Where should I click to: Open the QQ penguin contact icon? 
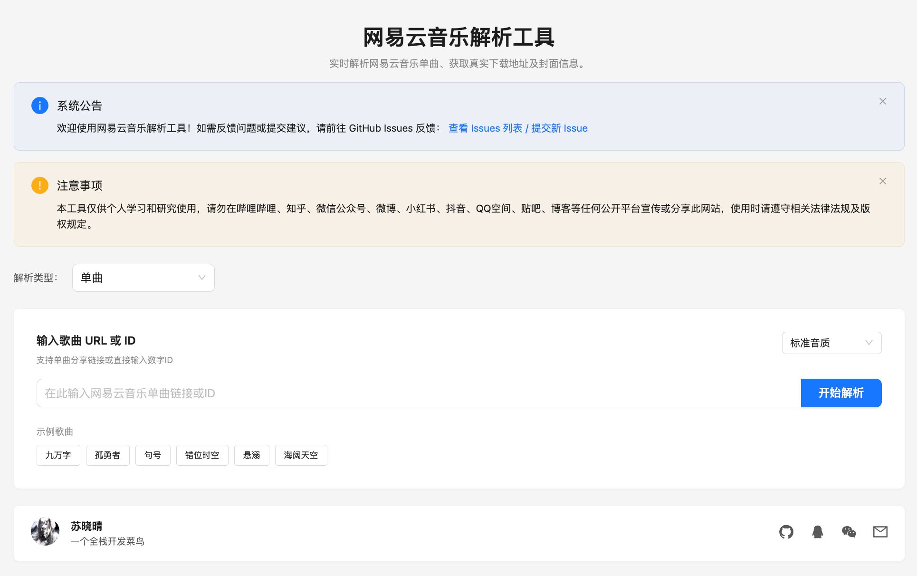(x=818, y=532)
